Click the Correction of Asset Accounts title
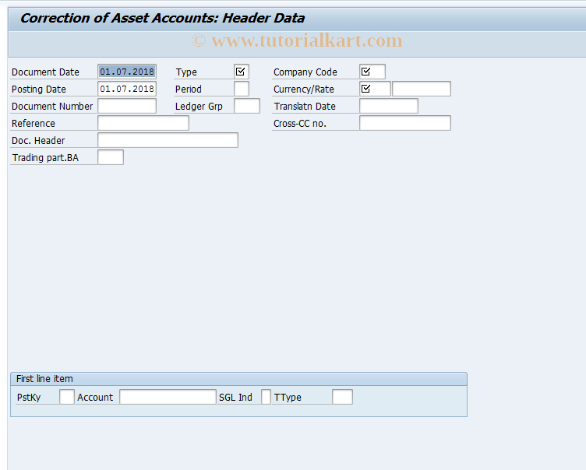586x470 pixels. tap(163, 18)
